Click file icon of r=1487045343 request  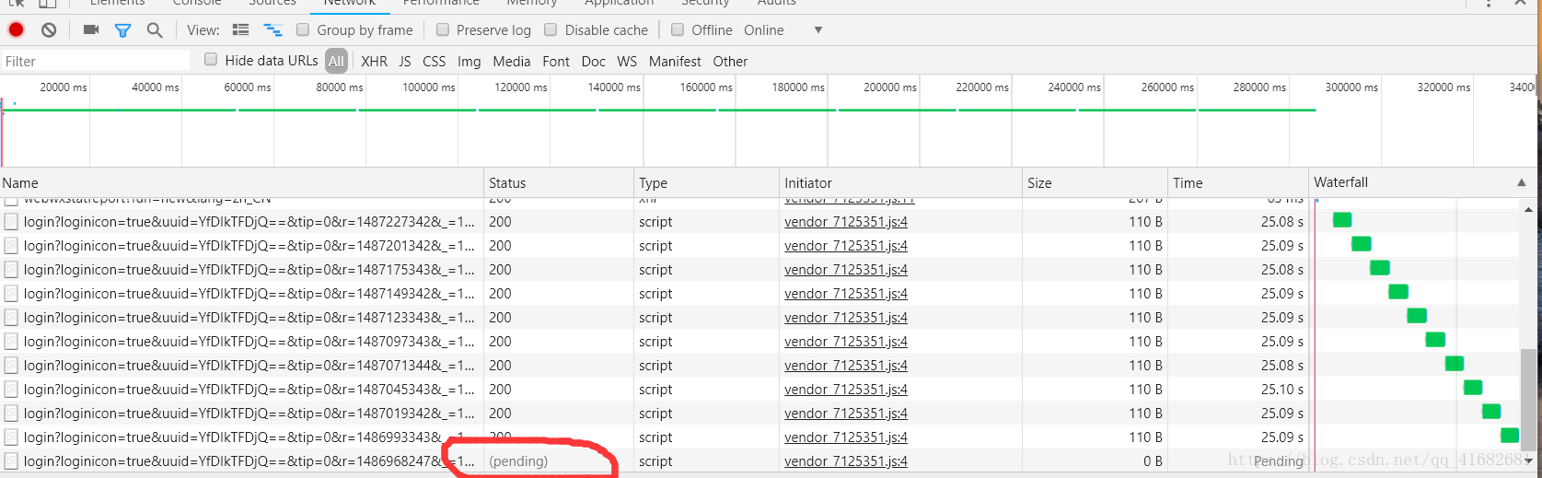tap(11, 390)
